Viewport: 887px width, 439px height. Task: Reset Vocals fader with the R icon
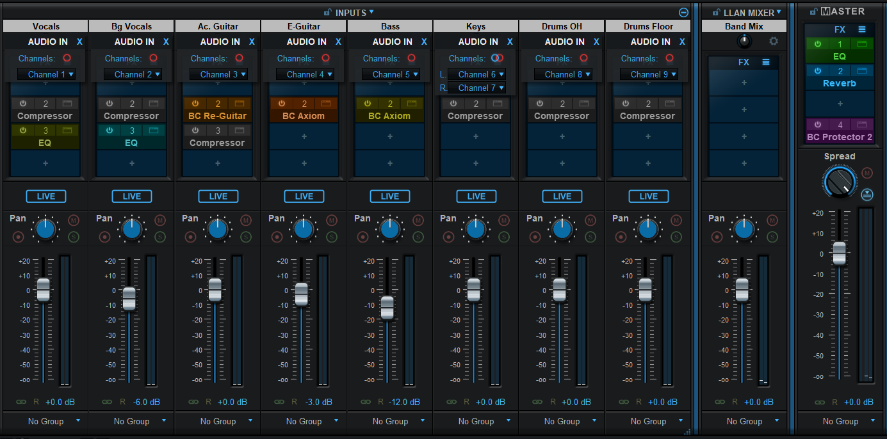pos(36,402)
